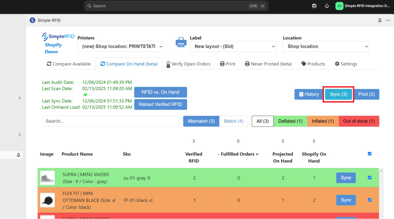394x219 pixels.
Task: Click the SUPRA gray shoe thumbnail
Action: tap(47, 178)
